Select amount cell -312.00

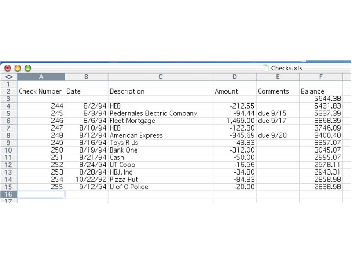click(x=235, y=150)
